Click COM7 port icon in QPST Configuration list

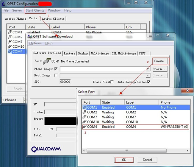tap(10, 42)
